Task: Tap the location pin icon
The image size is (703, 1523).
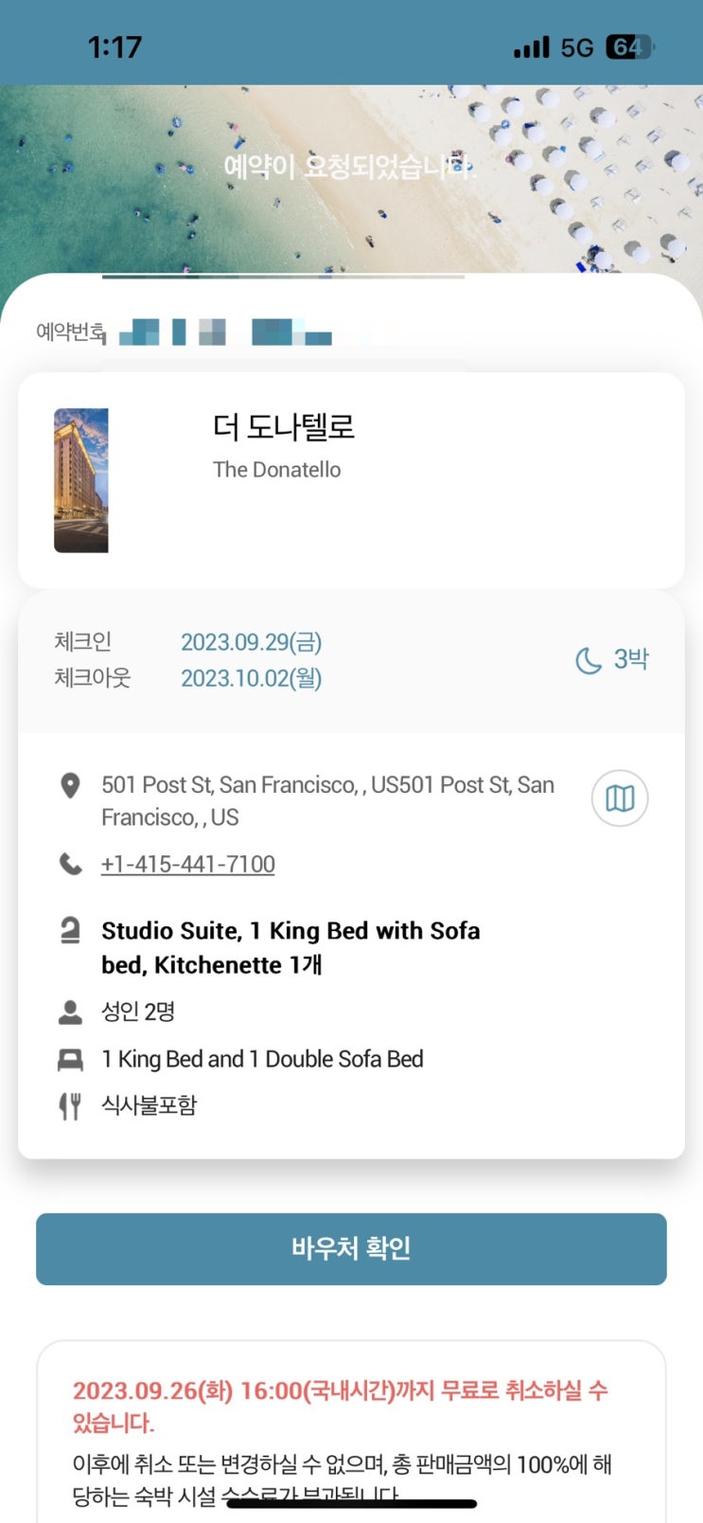Action: [x=70, y=786]
